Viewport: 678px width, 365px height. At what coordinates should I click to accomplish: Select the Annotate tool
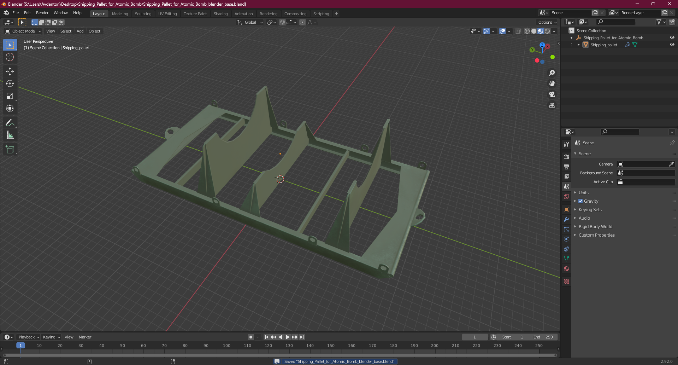(x=10, y=123)
